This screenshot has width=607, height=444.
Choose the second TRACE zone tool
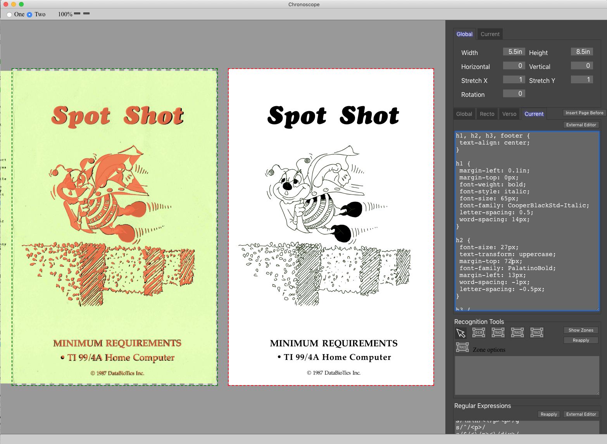point(517,332)
